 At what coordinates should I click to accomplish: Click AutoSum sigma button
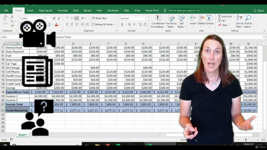[225, 16]
